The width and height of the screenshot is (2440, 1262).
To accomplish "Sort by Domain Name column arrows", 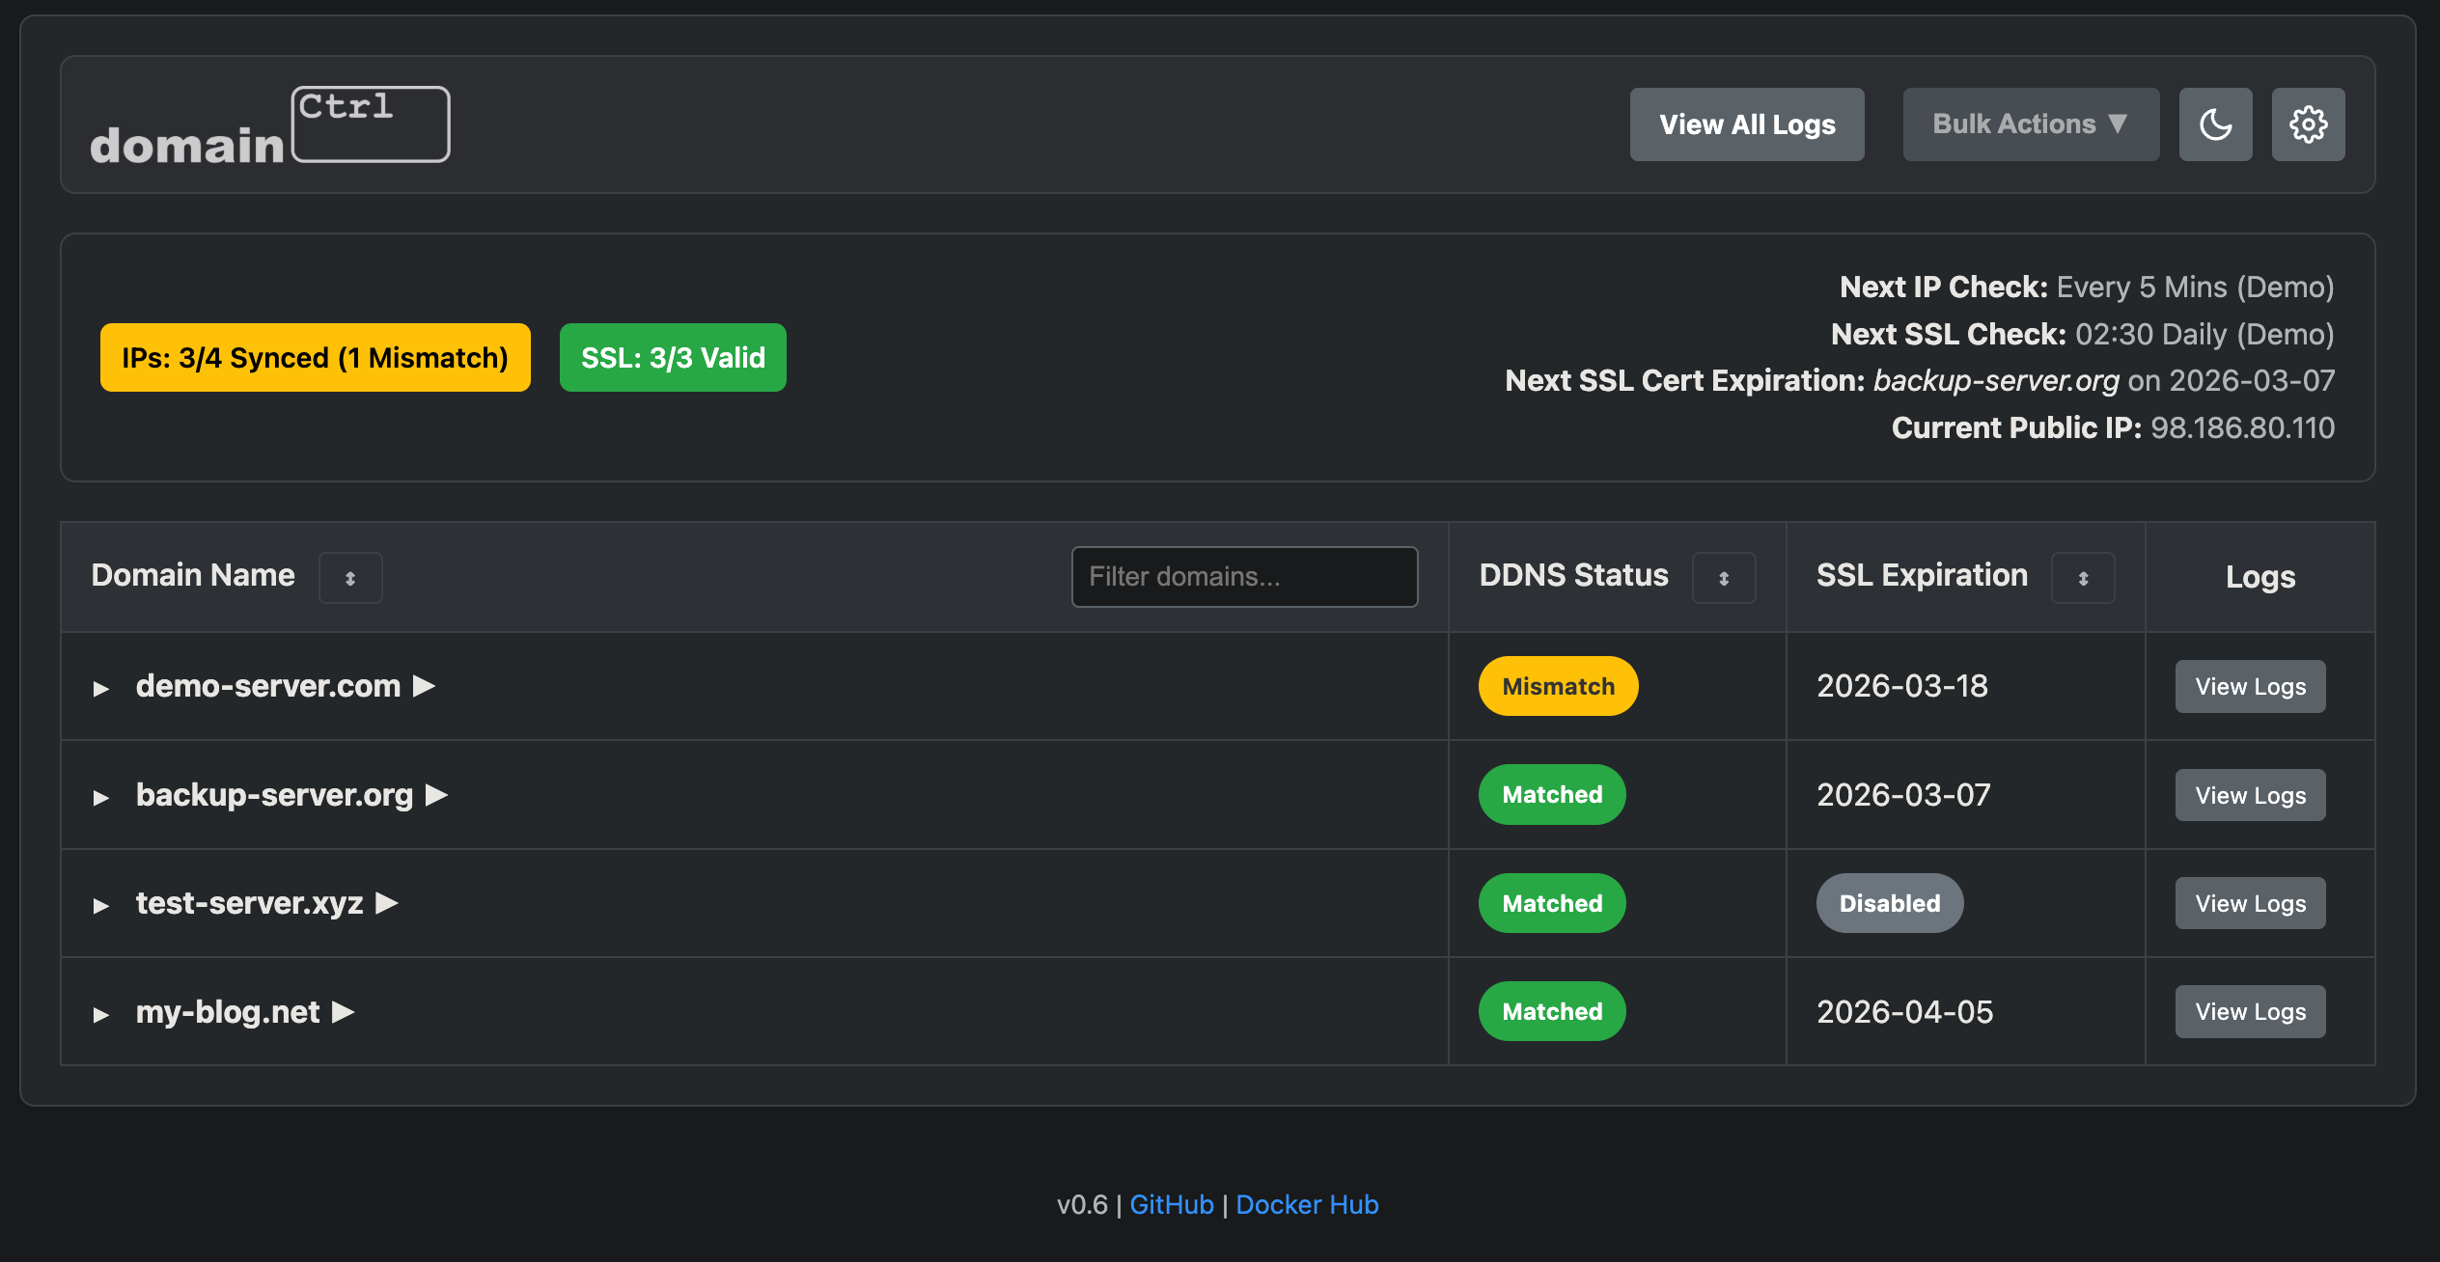I will 350,578.
